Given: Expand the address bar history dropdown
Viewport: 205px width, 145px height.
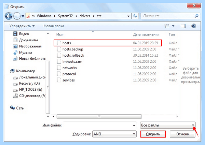Looking at the screenshot, I should point(128,16).
